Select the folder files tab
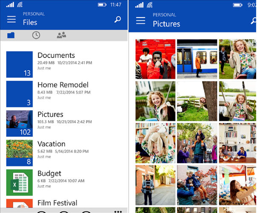 point(11,35)
